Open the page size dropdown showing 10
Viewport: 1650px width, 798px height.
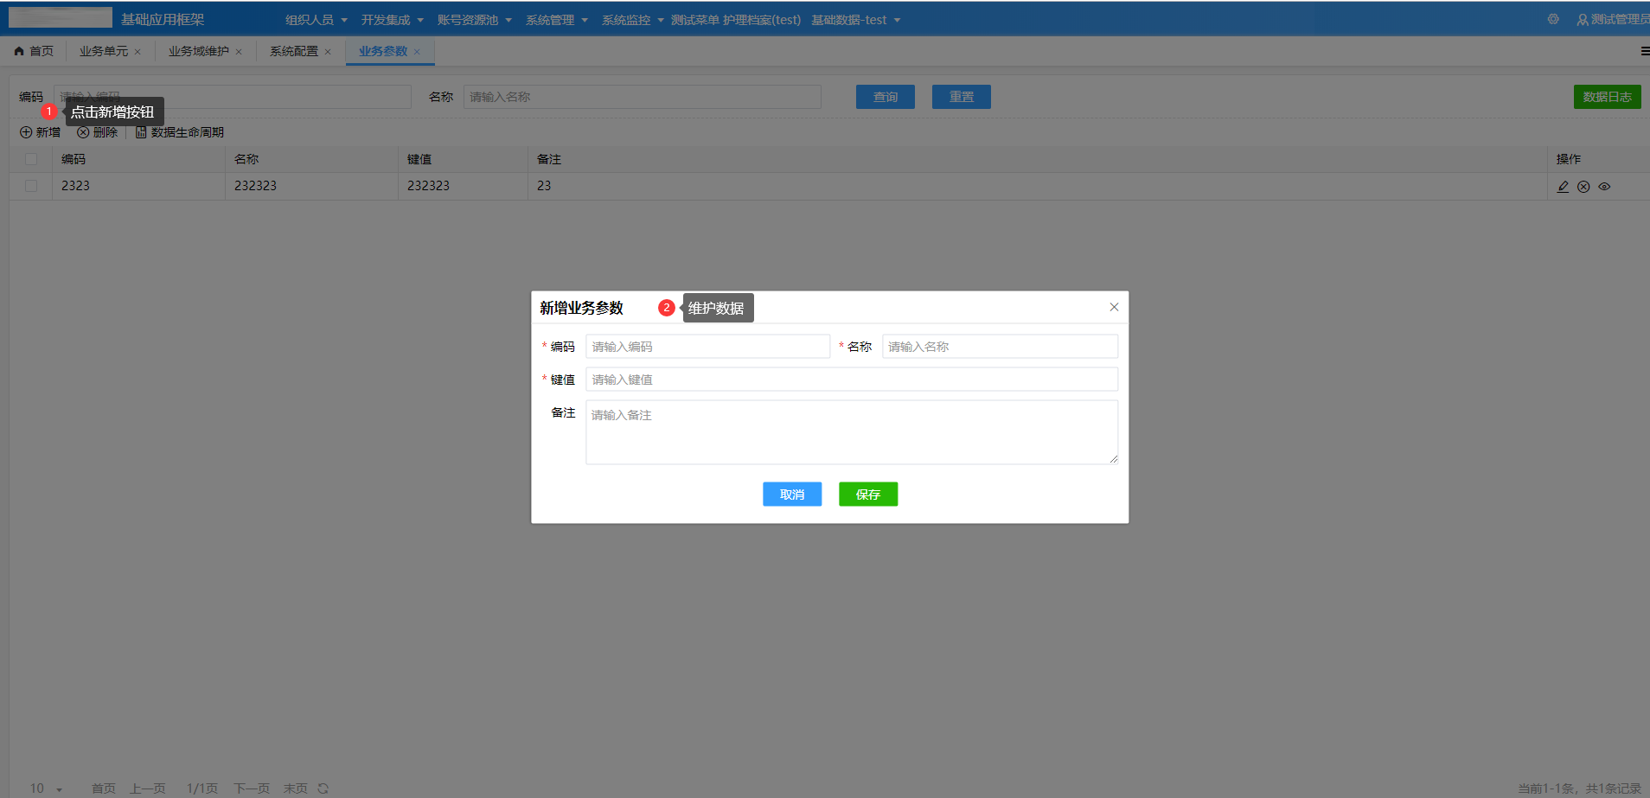point(47,788)
